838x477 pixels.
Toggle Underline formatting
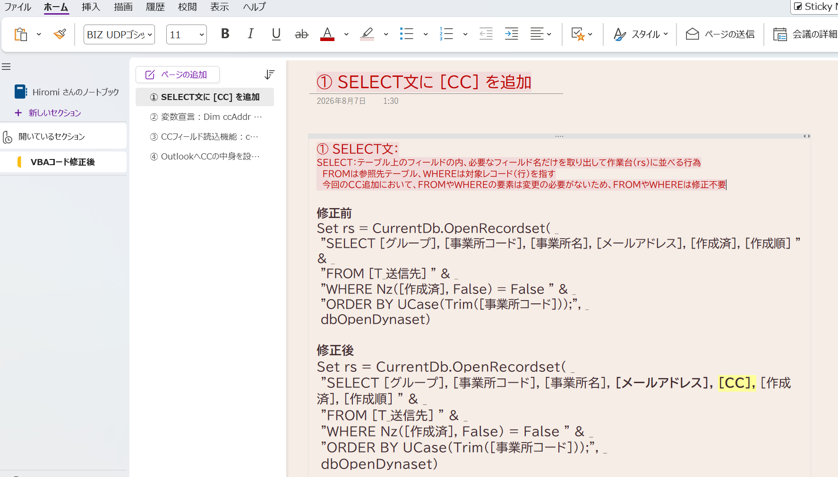[x=276, y=34]
